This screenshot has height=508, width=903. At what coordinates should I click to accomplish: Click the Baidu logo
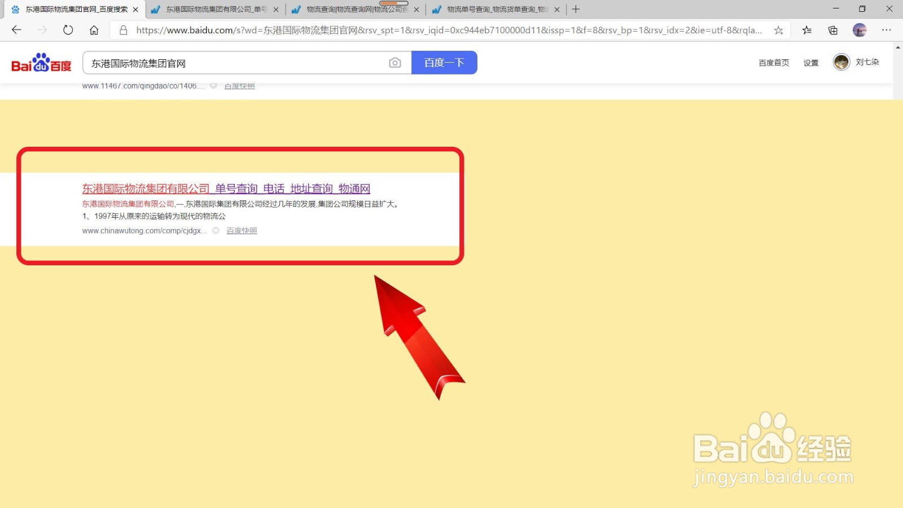41,63
